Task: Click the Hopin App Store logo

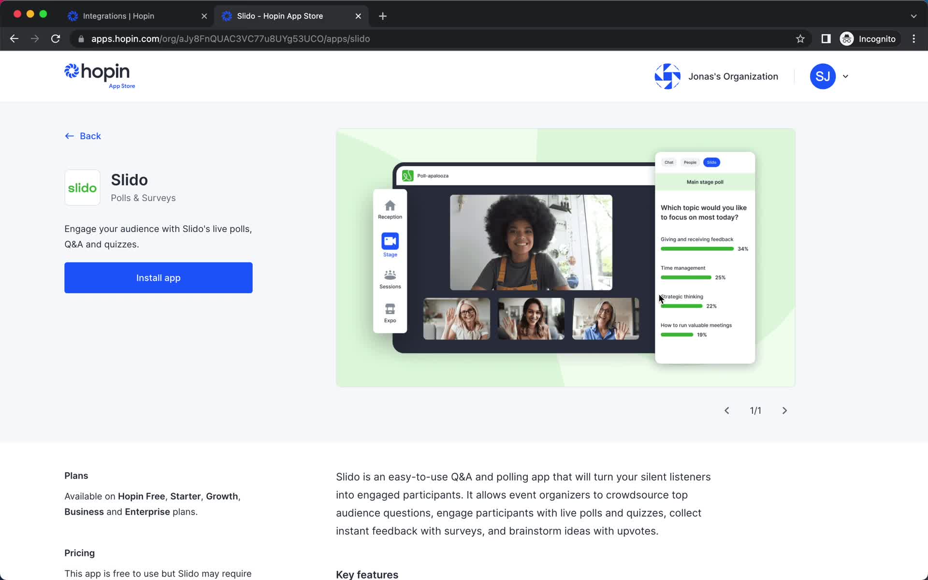Action: coord(100,76)
